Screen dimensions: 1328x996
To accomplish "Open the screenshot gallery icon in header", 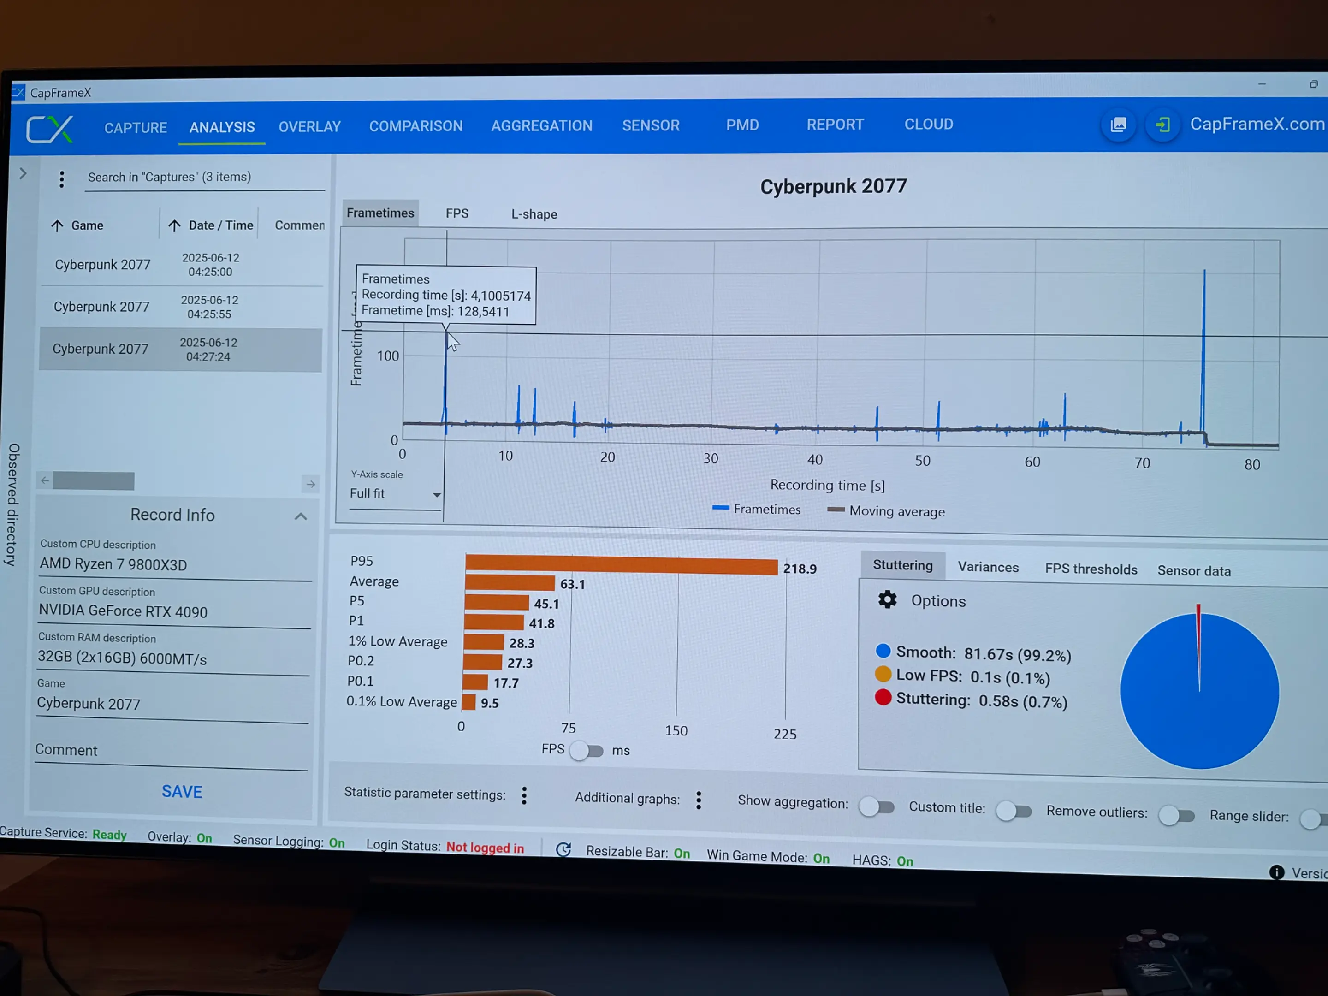I will pyautogui.click(x=1118, y=125).
